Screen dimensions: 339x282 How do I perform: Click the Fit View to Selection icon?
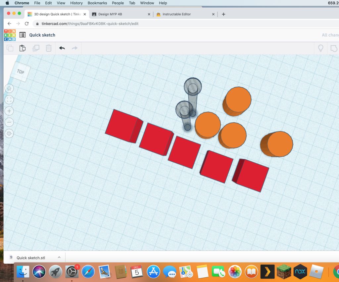coord(9,100)
